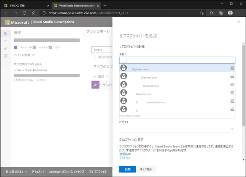Close the ライセンス 詳細 tab
This screenshot has height=177, width=246.
48,6
